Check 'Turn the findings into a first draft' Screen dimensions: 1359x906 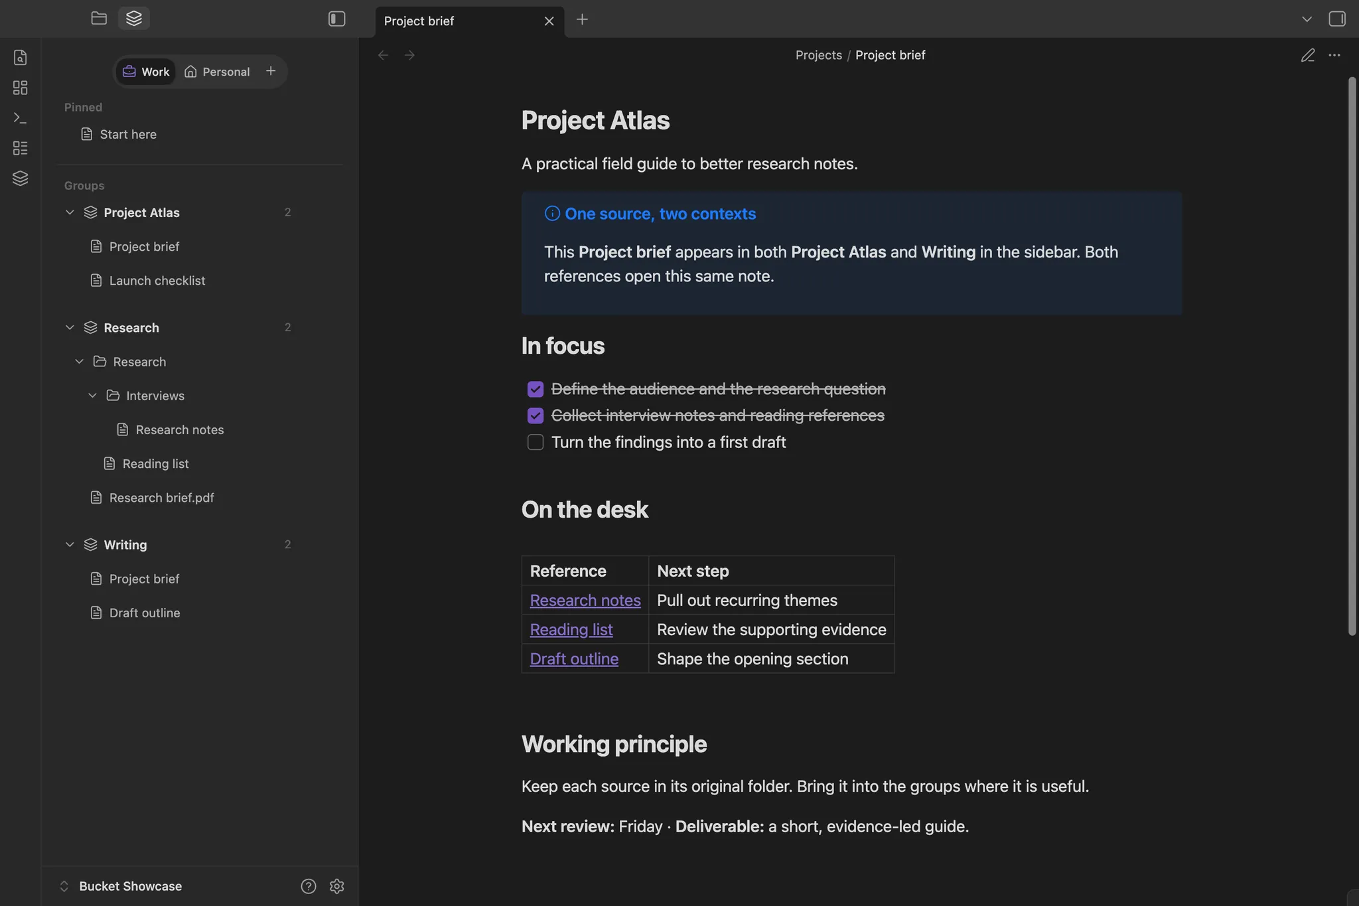click(x=536, y=442)
